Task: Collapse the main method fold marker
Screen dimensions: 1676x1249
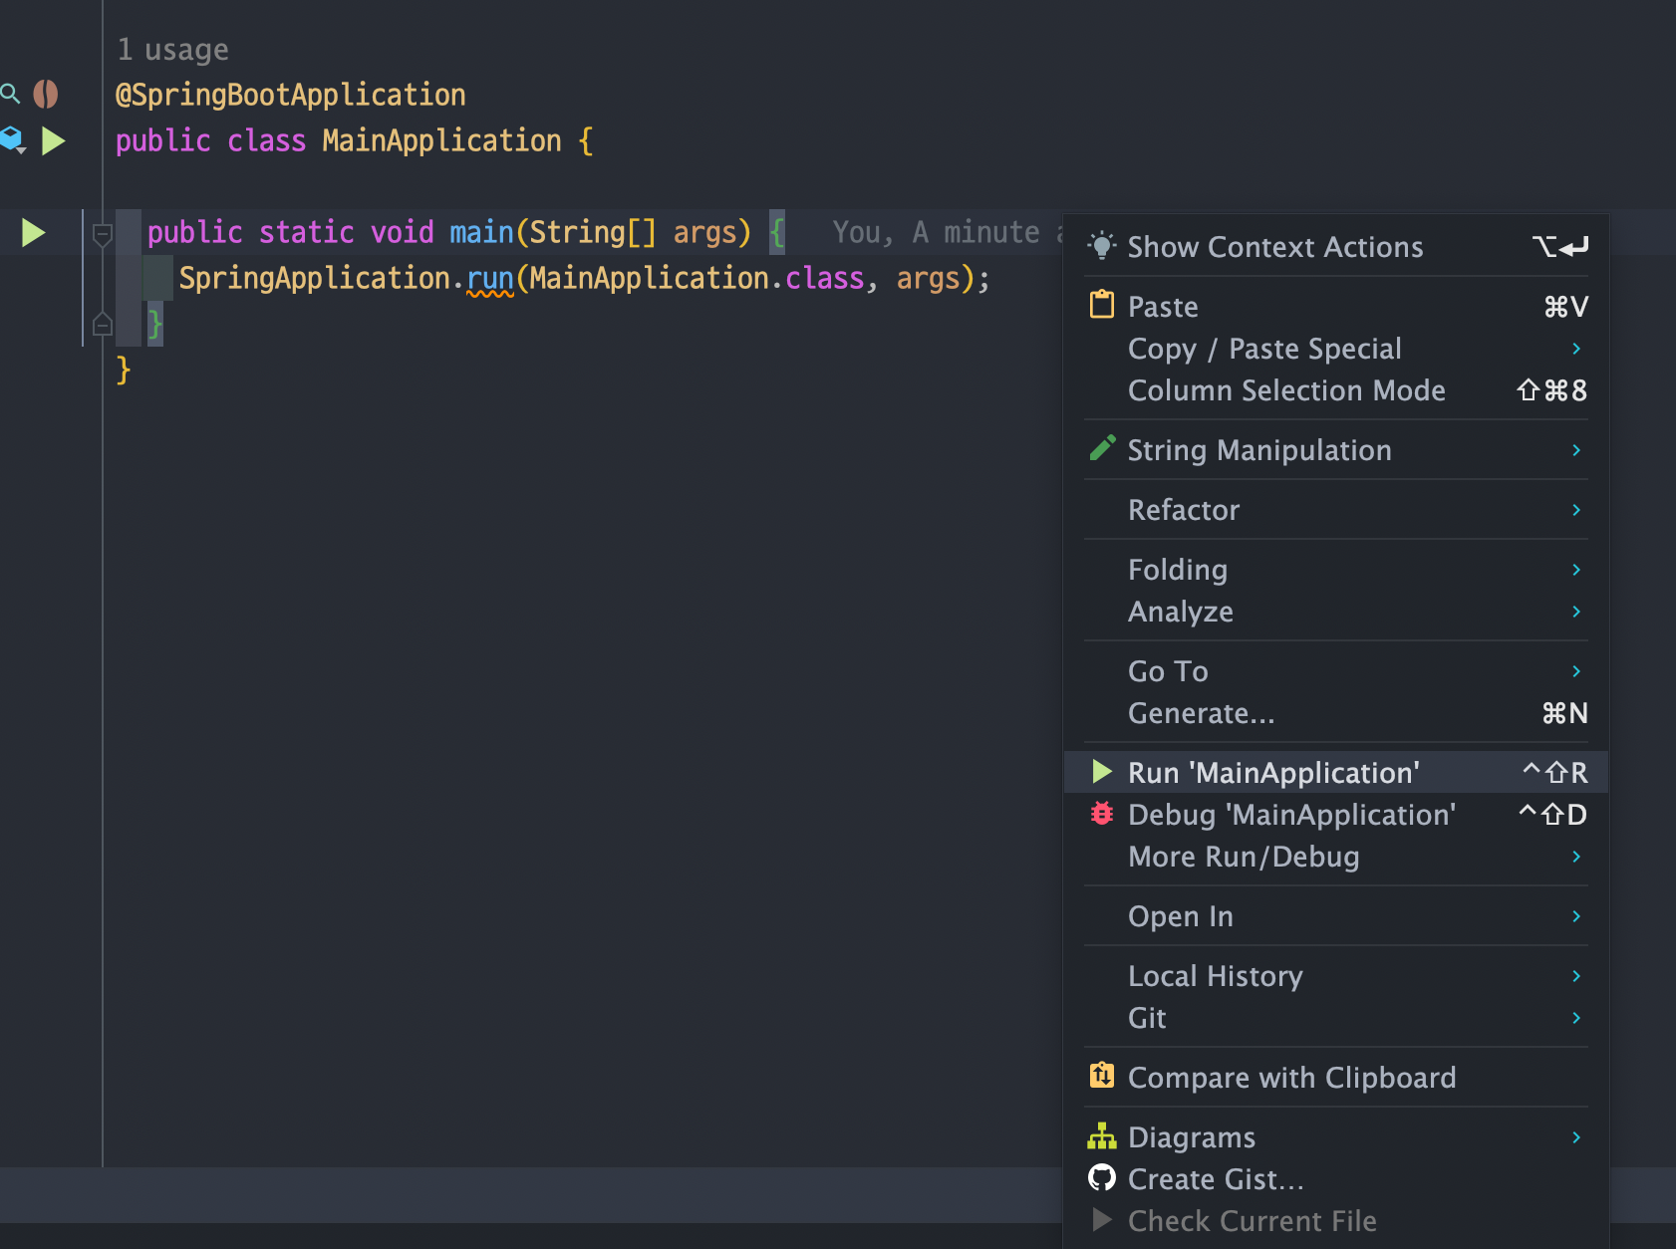Action: [102, 234]
